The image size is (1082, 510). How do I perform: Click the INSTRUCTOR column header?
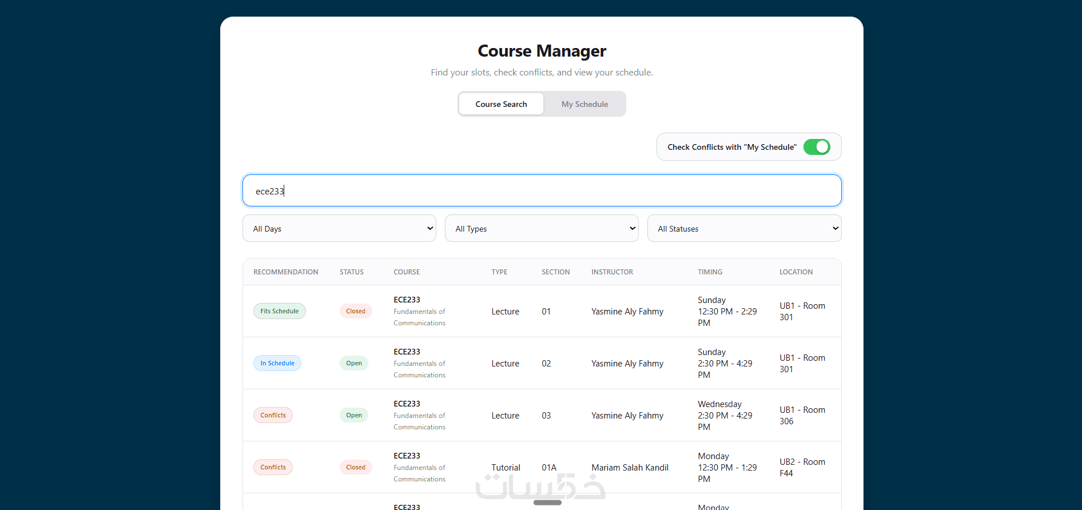click(612, 272)
